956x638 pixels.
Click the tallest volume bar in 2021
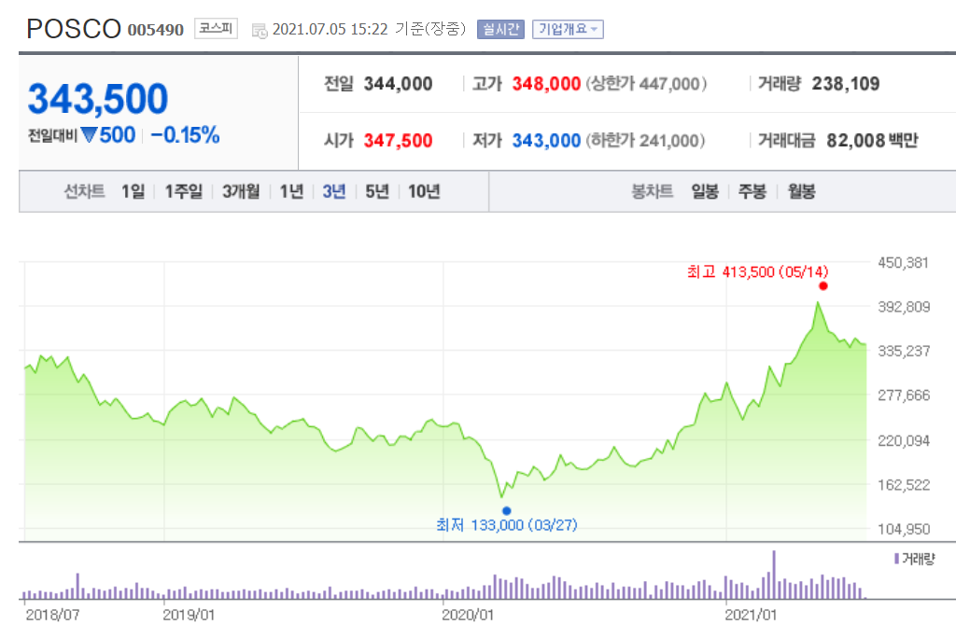774,575
